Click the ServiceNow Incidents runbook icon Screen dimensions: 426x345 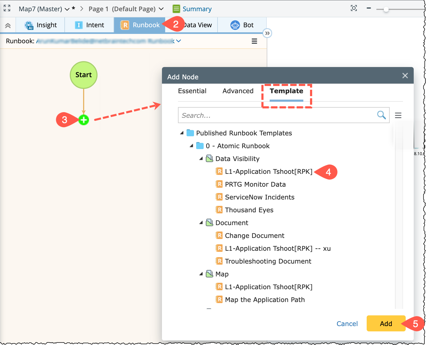pos(219,197)
